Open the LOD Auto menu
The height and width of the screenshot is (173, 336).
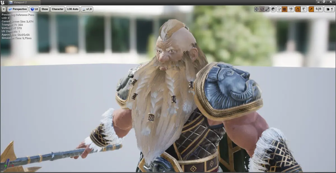pos(73,9)
